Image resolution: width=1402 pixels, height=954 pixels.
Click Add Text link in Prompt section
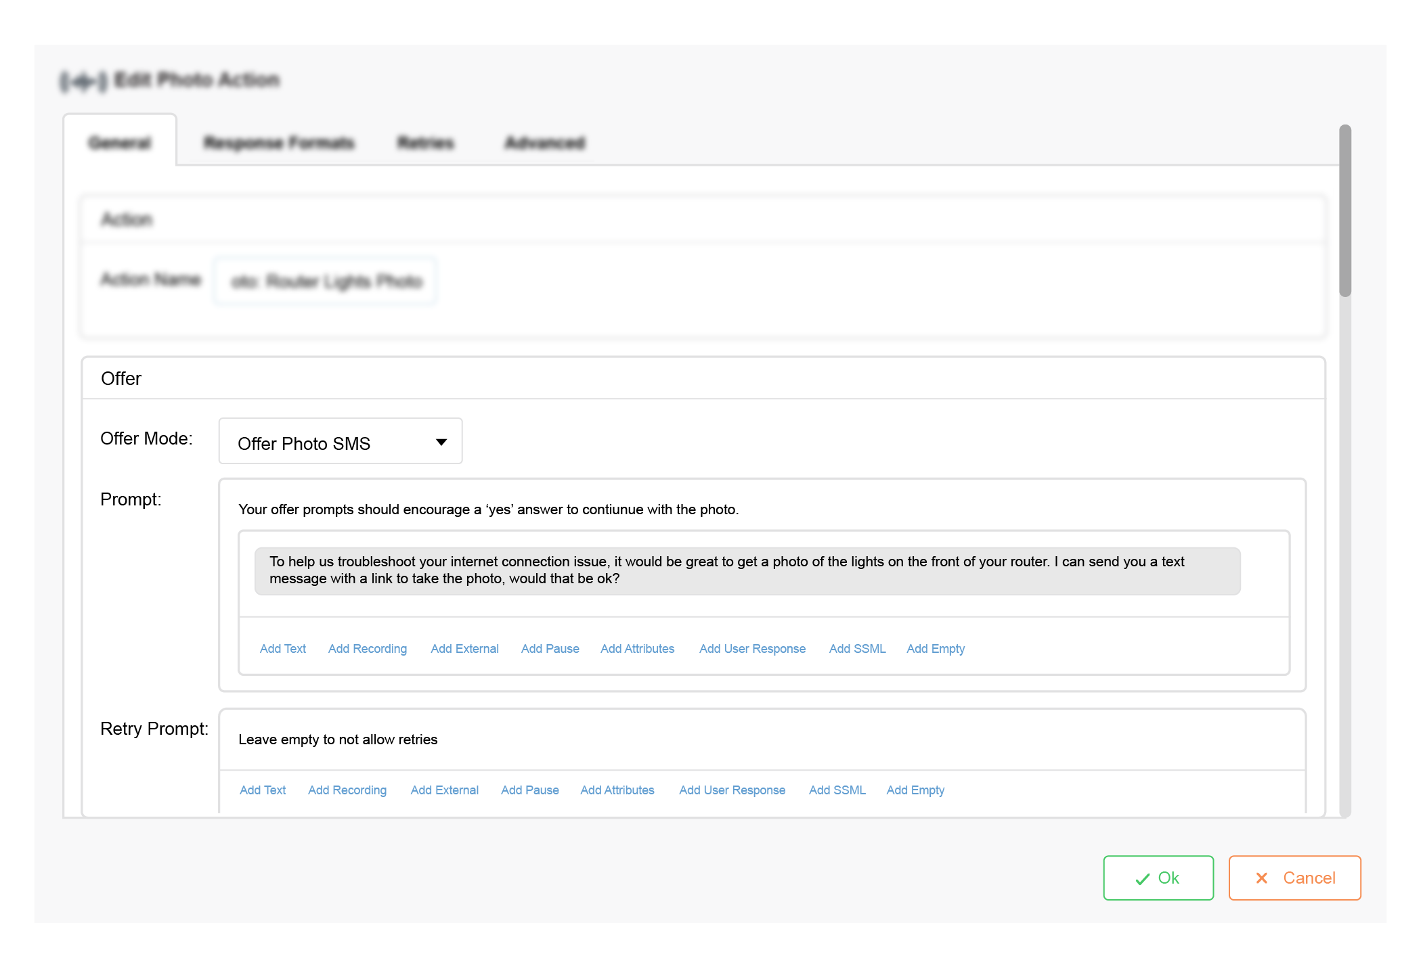pyautogui.click(x=282, y=648)
